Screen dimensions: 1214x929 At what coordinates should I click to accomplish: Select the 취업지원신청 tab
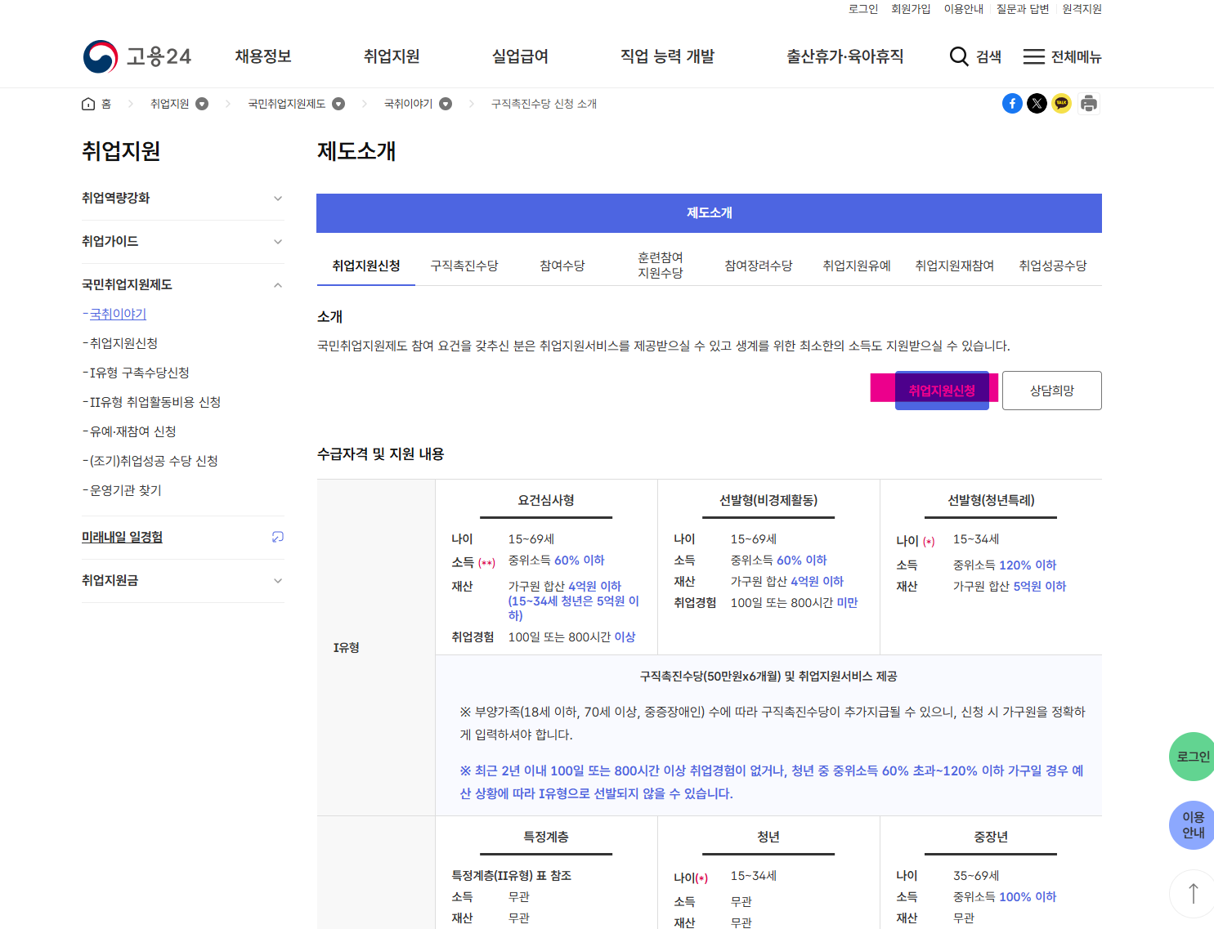pyautogui.click(x=366, y=266)
